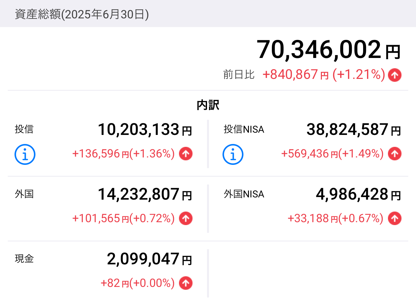The image size is (416, 303).
Task: Click the 外国NISA label
Action: coord(244,194)
